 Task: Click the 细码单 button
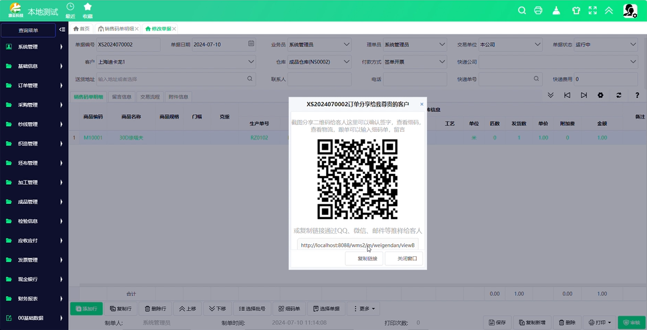pyautogui.click(x=289, y=308)
